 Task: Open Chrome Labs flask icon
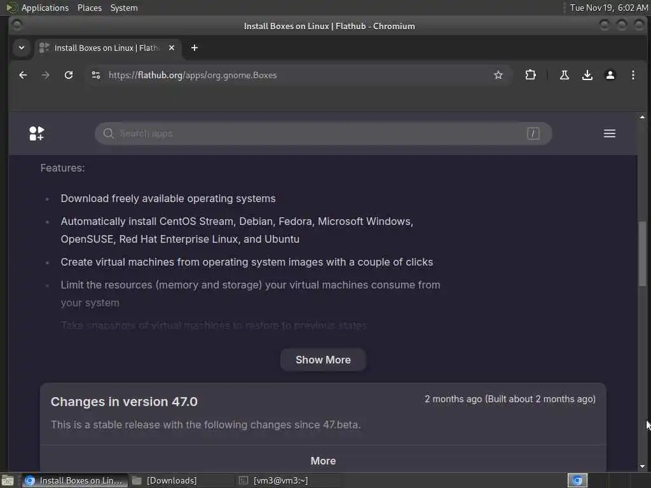point(565,75)
